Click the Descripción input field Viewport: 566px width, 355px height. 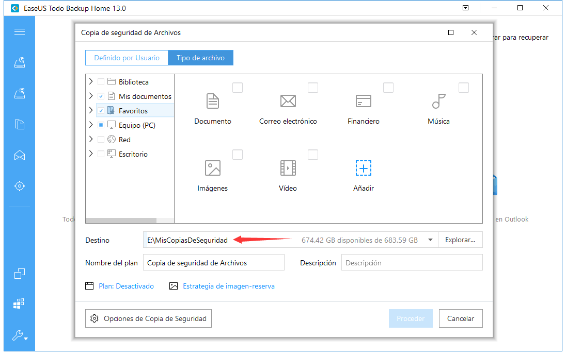(412, 263)
